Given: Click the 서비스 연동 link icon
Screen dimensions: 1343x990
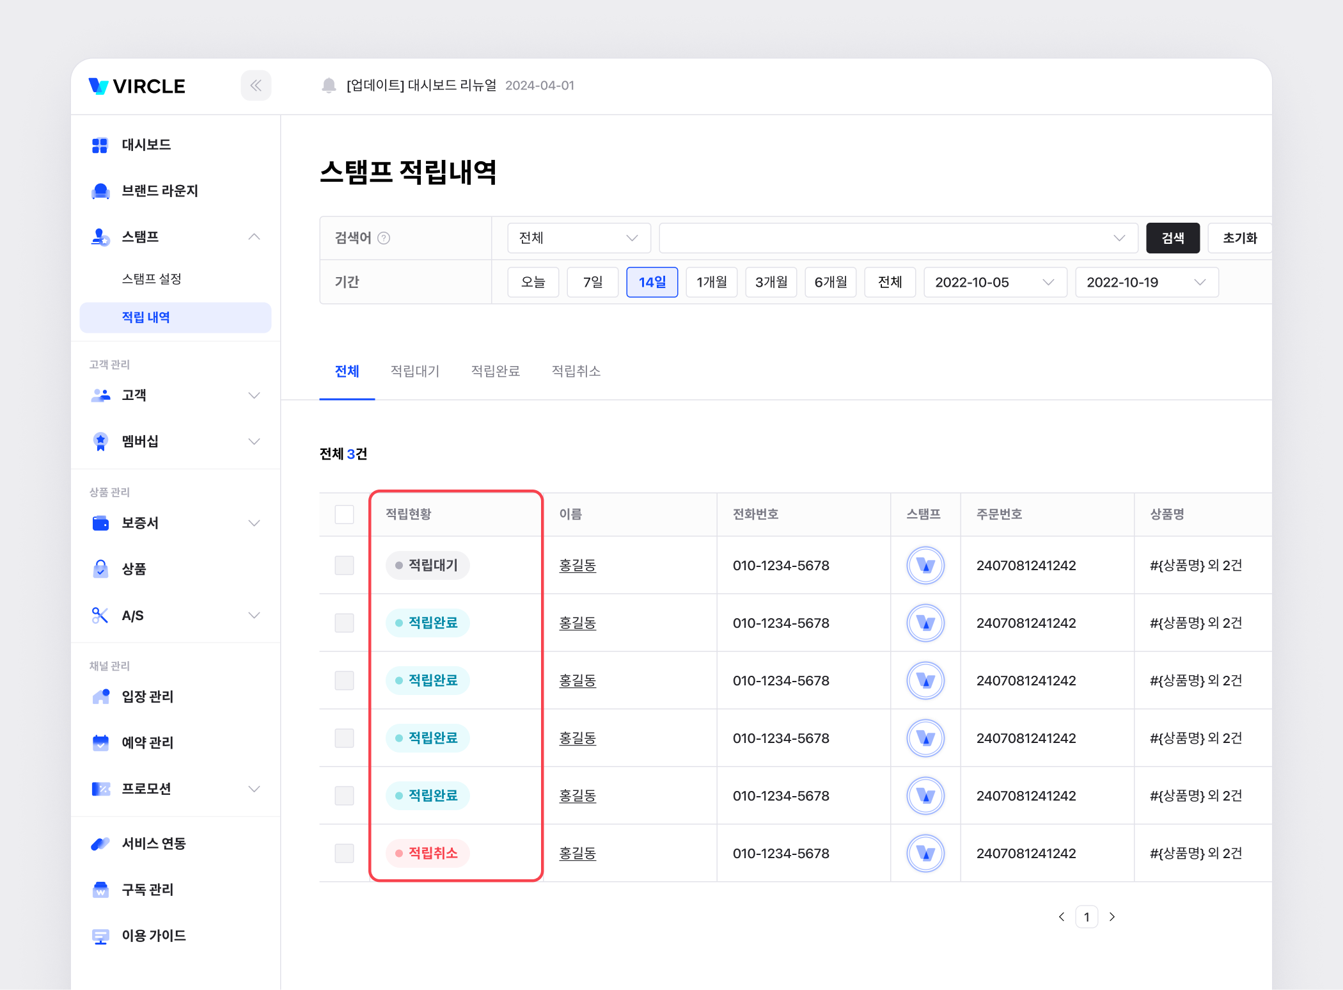Looking at the screenshot, I should 100,843.
